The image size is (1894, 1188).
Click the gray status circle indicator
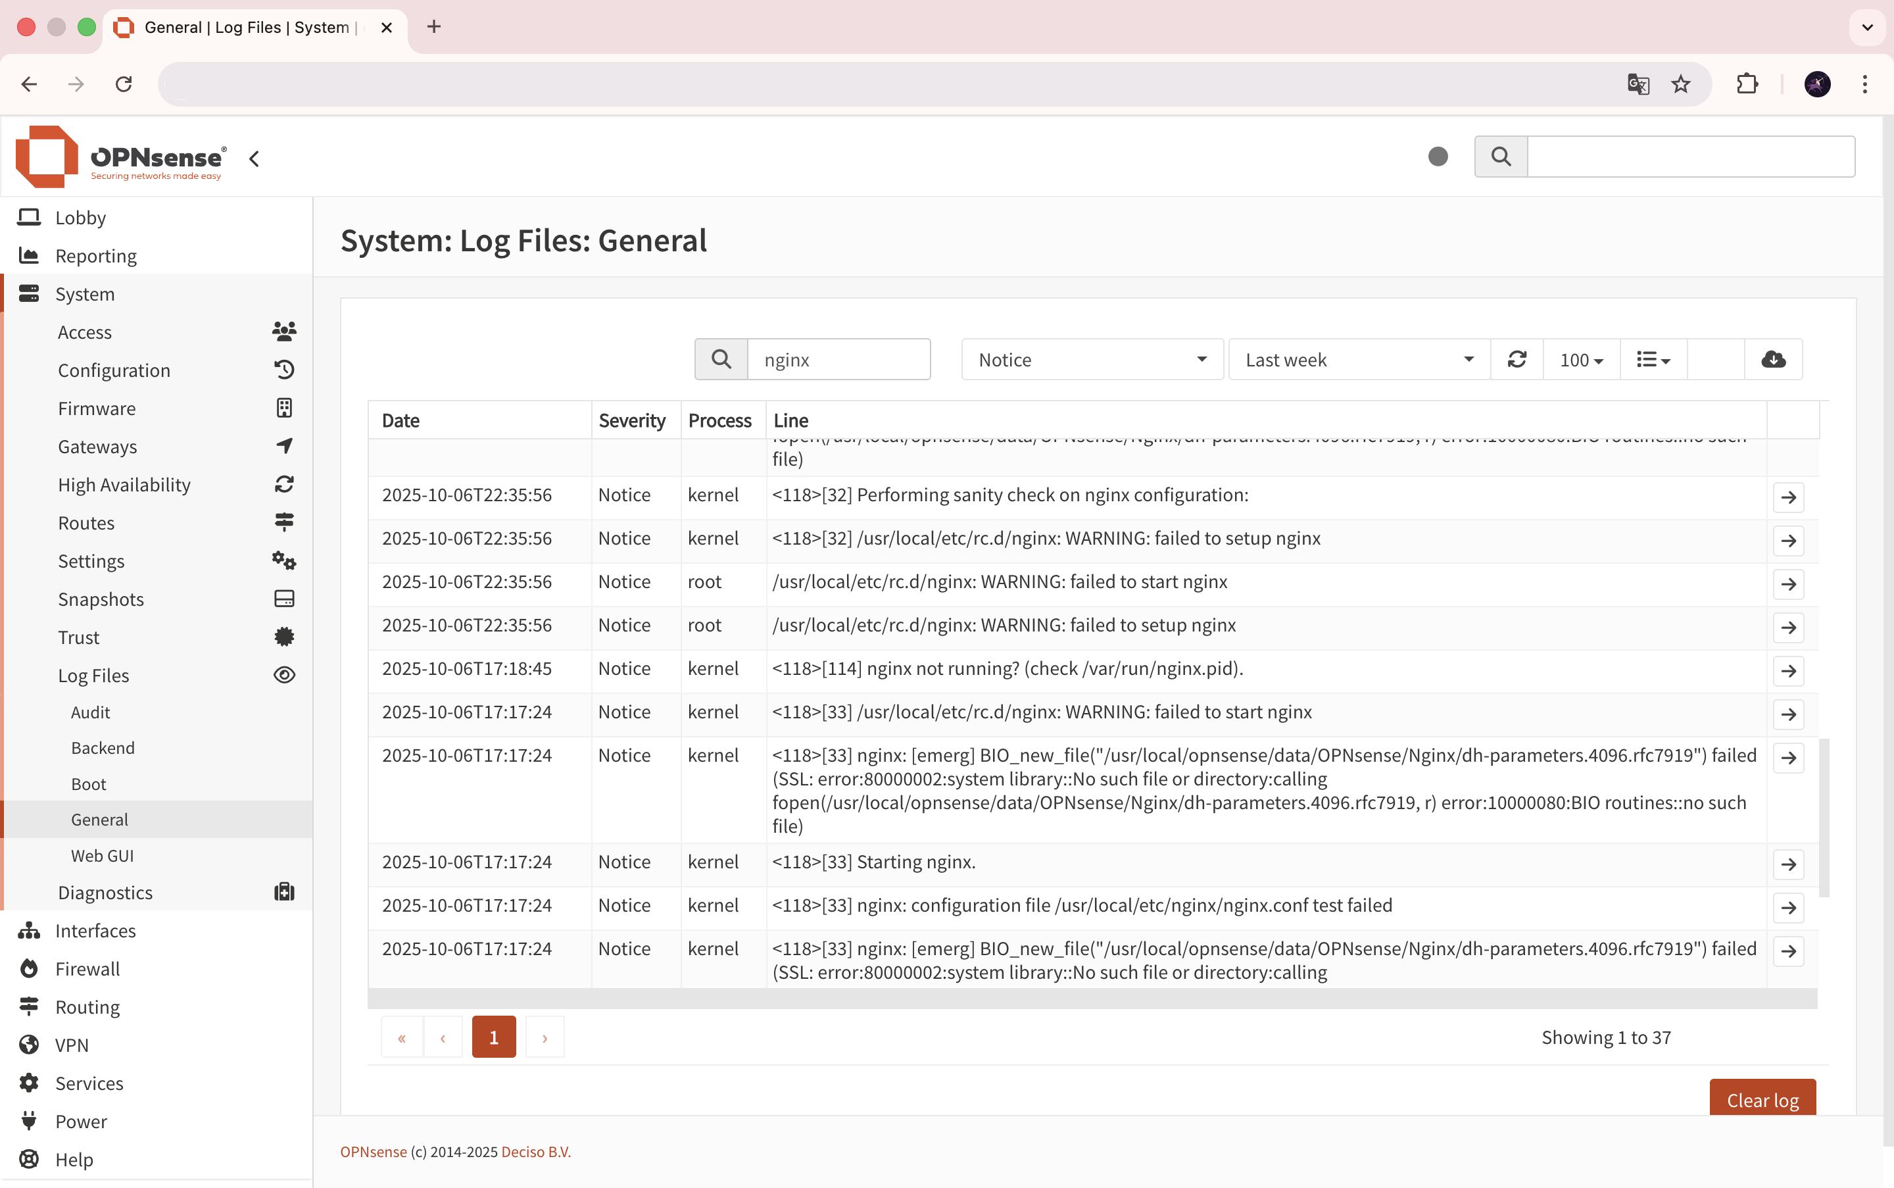pyautogui.click(x=1438, y=157)
